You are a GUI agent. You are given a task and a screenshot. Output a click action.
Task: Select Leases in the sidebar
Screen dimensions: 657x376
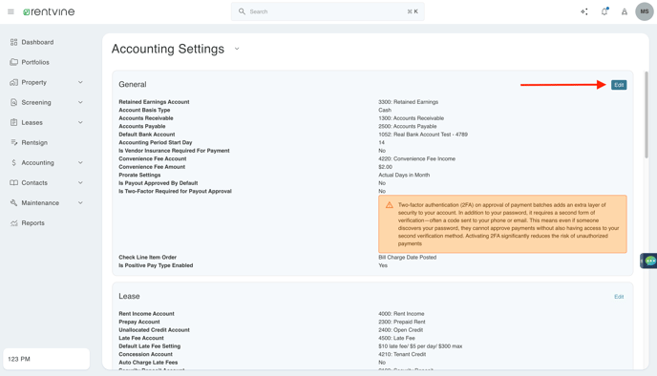coord(32,122)
